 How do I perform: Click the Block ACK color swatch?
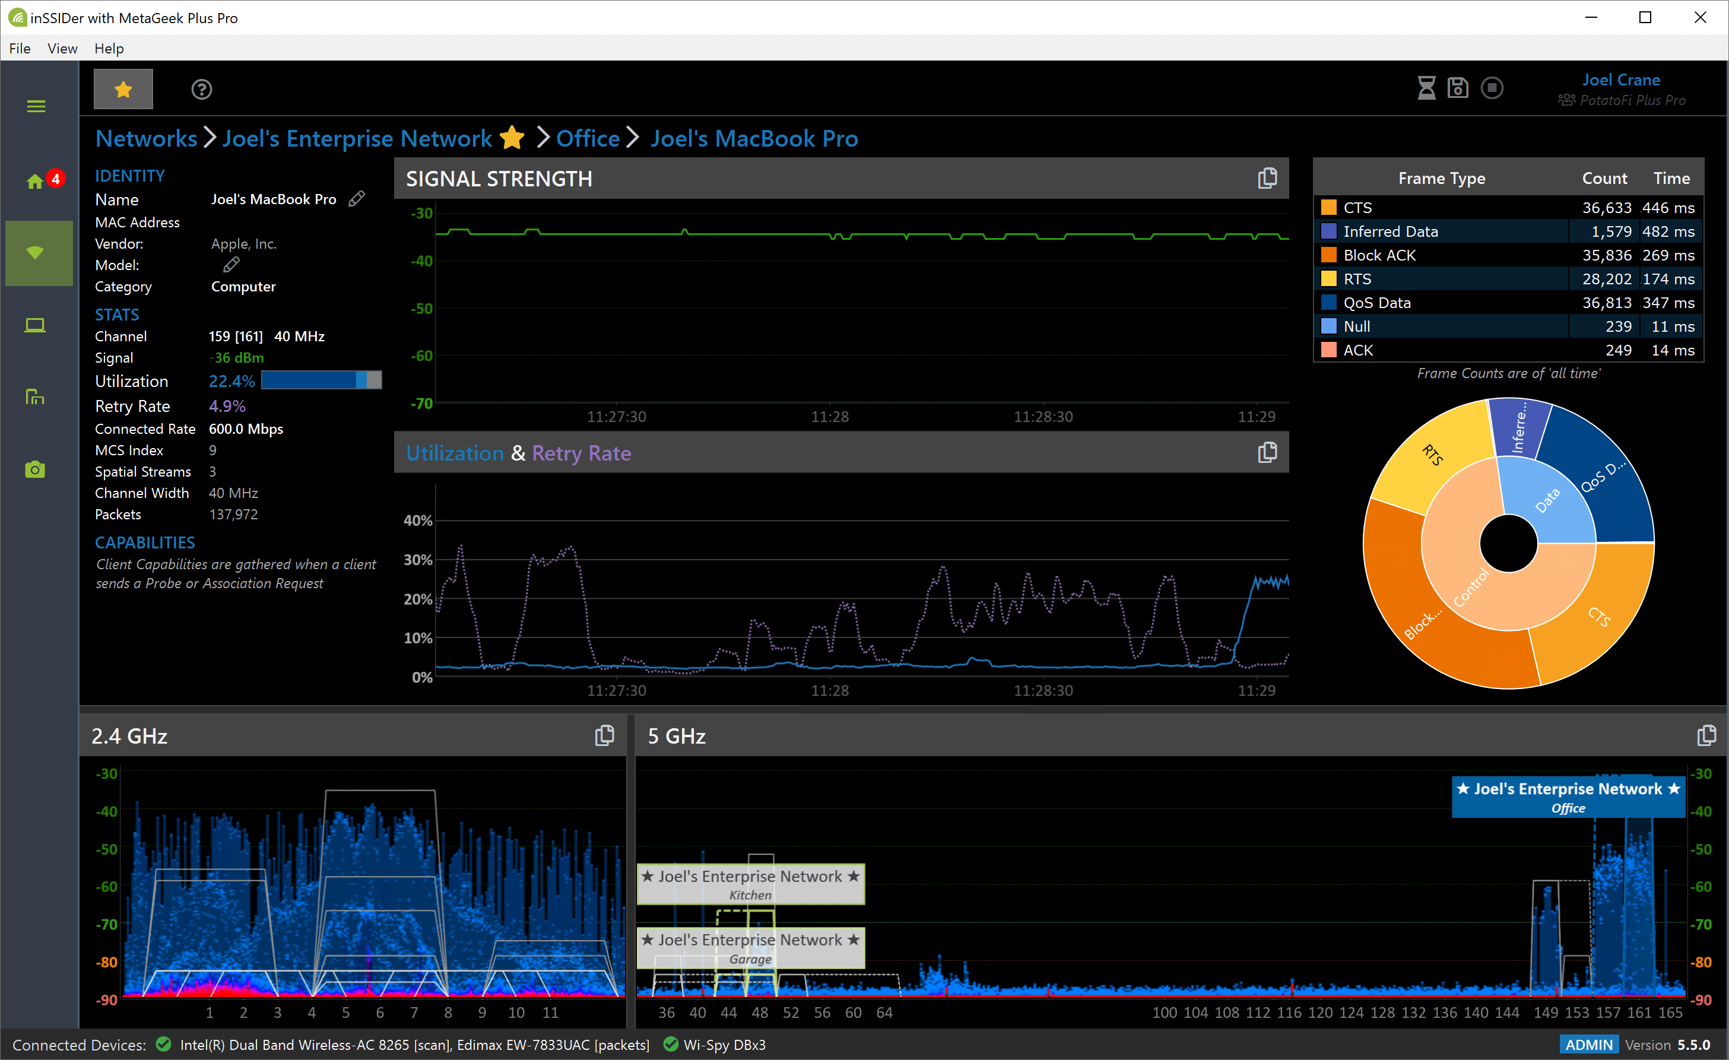[x=1328, y=255]
